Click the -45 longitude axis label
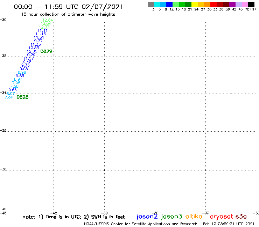Image resolution: width=259 pixels, height=227 pixels. click(3, 213)
